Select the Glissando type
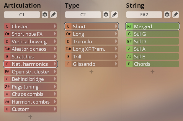This screenshot has height=121, width=183. tap(91, 64)
